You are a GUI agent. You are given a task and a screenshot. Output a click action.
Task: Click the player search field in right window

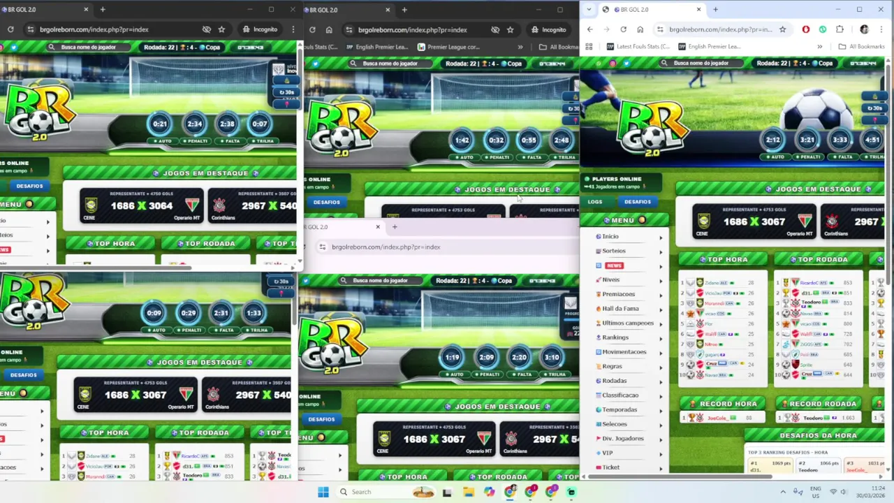tap(701, 63)
